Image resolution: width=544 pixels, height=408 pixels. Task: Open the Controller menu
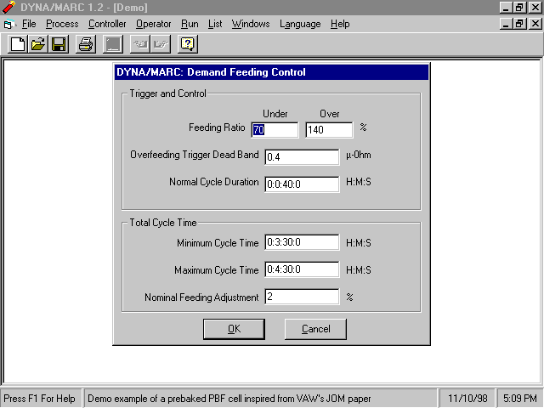pyautogui.click(x=107, y=24)
